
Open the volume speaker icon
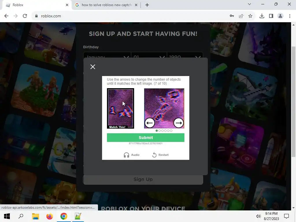pos(258,216)
